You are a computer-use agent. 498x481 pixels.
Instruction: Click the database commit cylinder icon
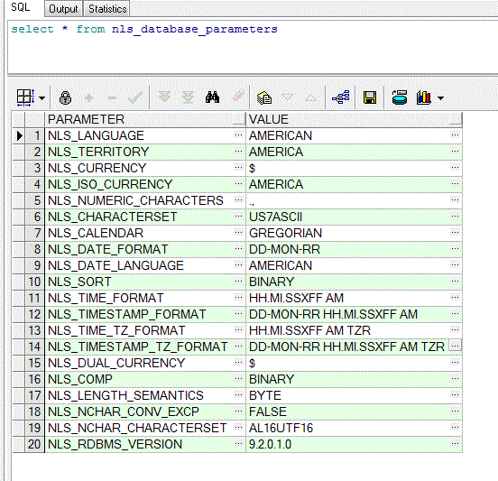click(400, 97)
